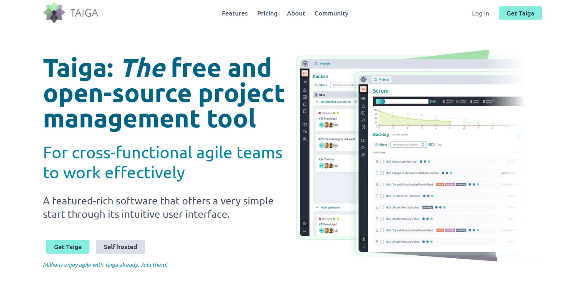Open the About menu item
Image resolution: width=577 pixels, height=286 pixels.
(296, 13)
